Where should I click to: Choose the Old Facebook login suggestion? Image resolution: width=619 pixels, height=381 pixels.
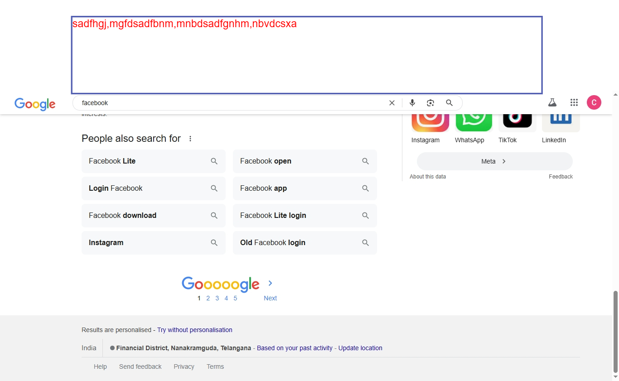(305, 243)
